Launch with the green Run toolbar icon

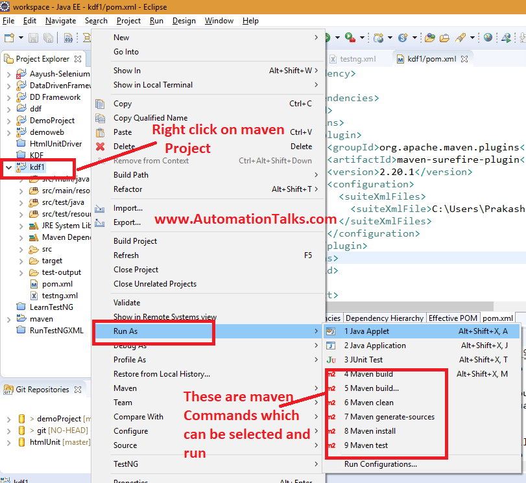327,39
